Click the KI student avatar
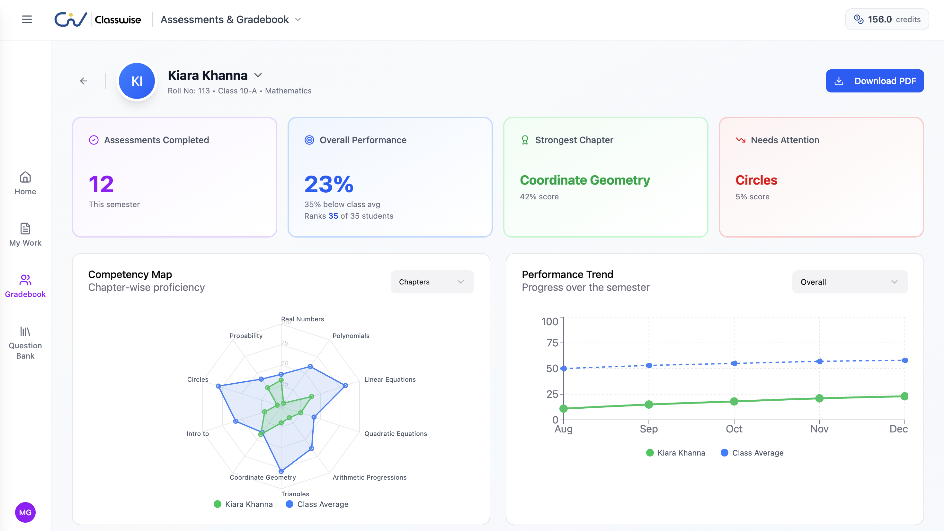The width and height of the screenshot is (944, 531). pos(137,81)
